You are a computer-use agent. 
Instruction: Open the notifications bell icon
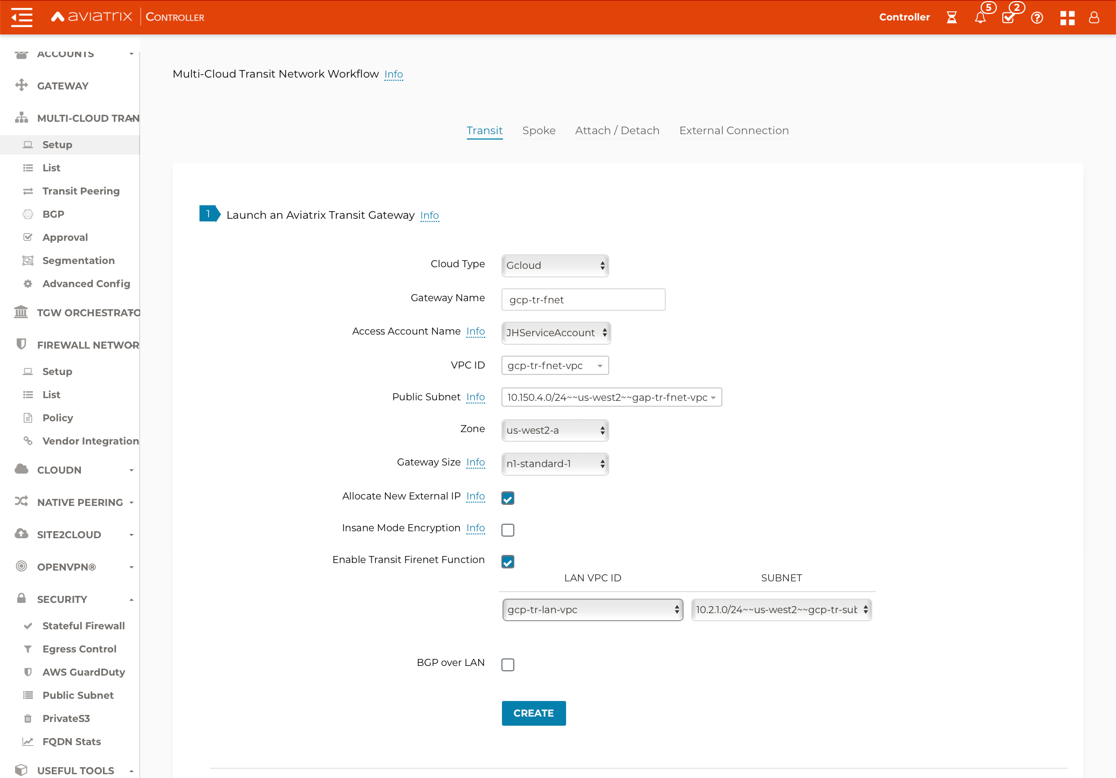tap(980, 18)
